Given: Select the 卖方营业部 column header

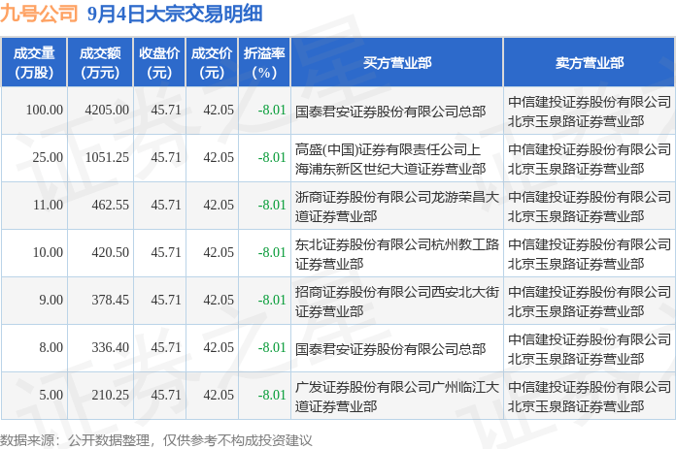Looking at the screenshot, I should tap(589, 62).
